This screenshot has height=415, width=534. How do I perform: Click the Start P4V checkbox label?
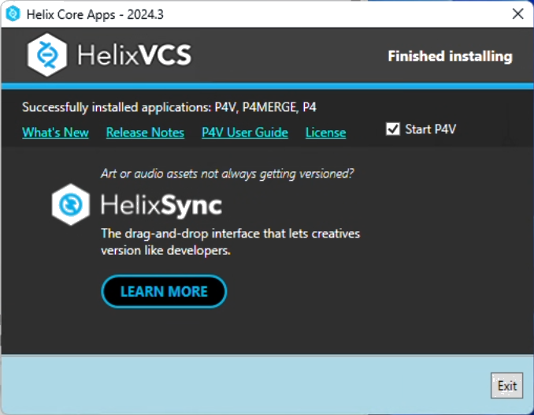click(430, 129)
